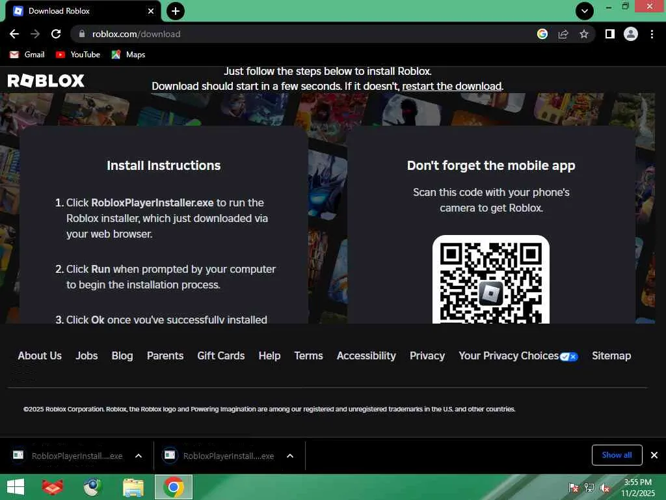The image size is (666, 500).
Task: Open the Jobs footer link
Action: point(87,356)
